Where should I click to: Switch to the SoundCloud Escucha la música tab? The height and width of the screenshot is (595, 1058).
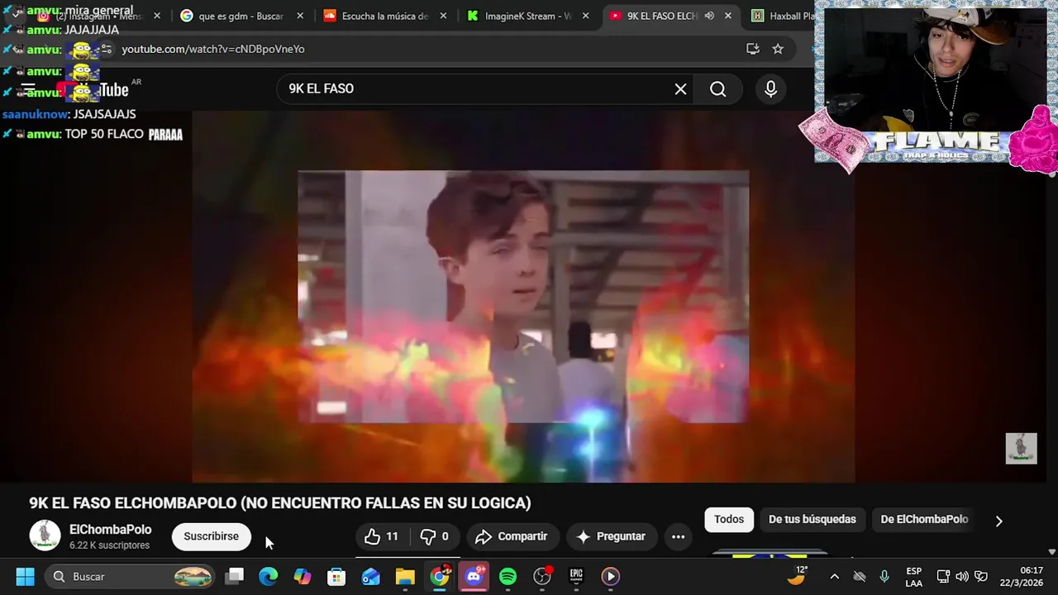384,16
